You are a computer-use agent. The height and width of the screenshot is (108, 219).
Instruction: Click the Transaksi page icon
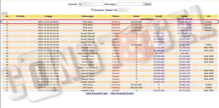pos(92,10)
